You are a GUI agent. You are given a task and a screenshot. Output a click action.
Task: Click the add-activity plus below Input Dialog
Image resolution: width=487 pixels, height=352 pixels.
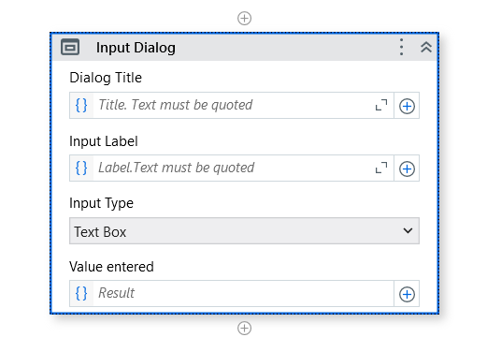tap(244, 329)
